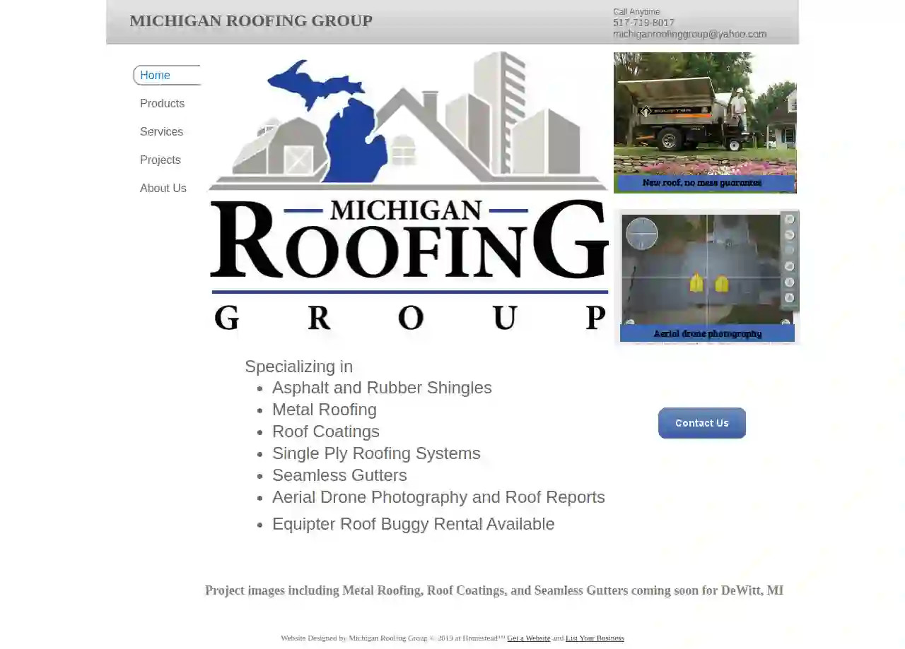
Task: Go to the Products page
Action: (162, 104)
